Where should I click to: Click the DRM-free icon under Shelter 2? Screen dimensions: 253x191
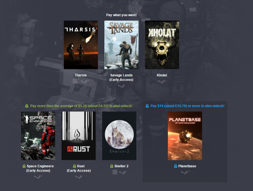coord(115,172)
